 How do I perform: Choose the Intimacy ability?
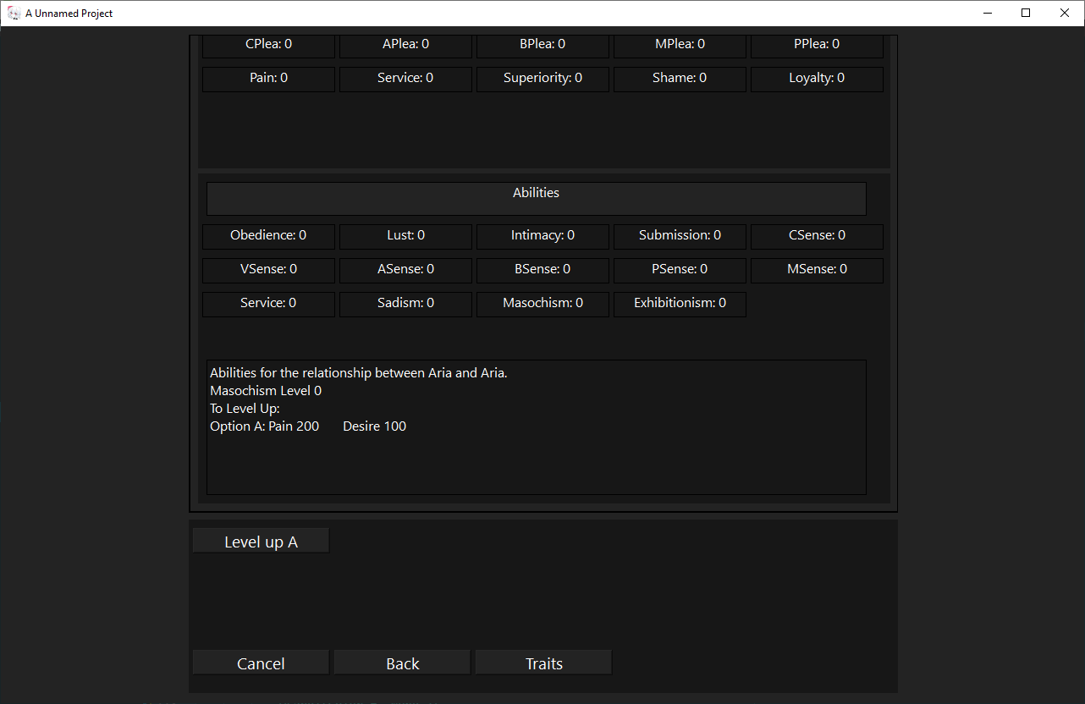point(542,236)
